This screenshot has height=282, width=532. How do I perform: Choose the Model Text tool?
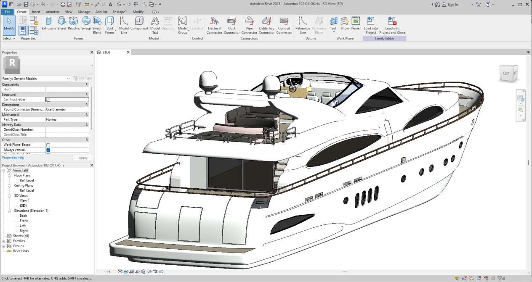155,25
